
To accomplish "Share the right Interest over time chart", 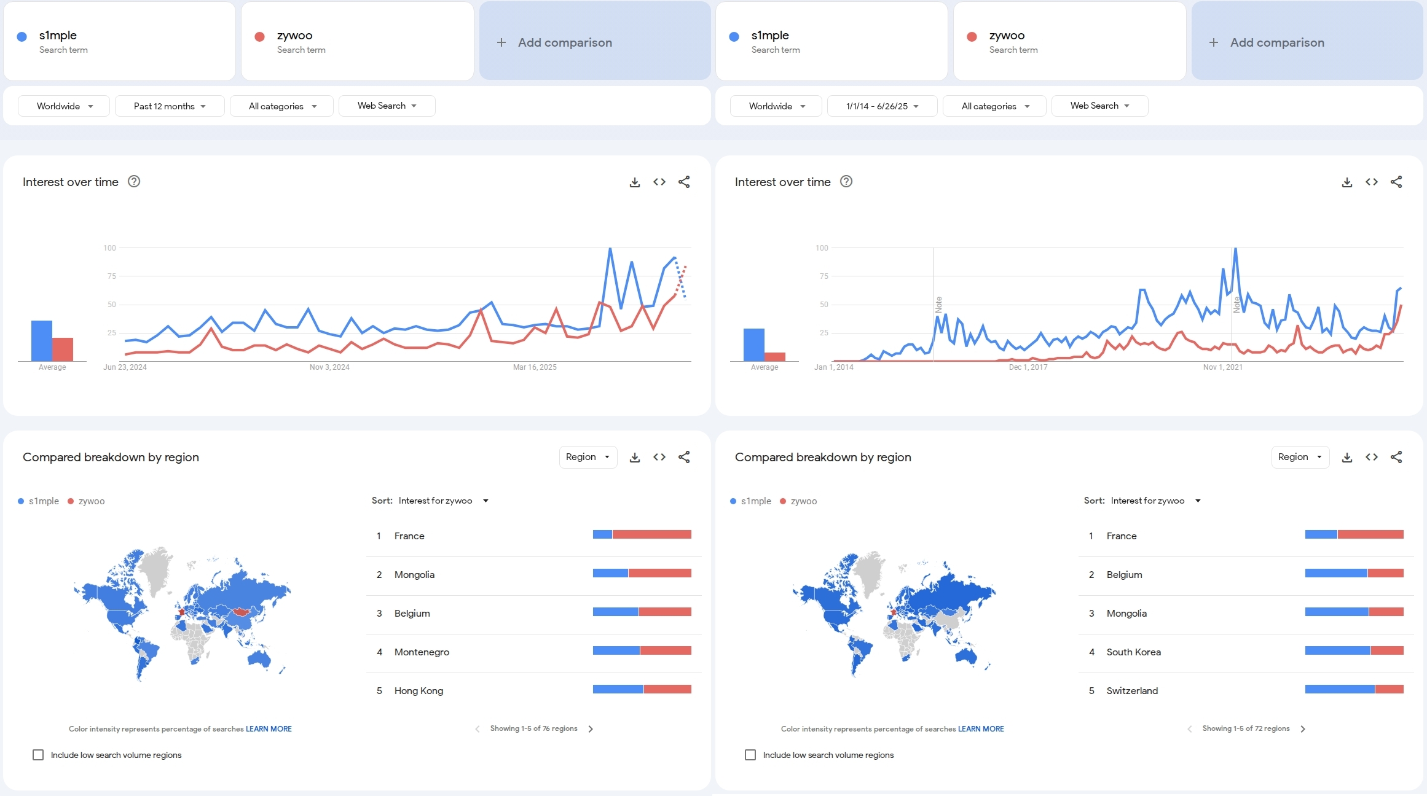I will coord(1396,182).
